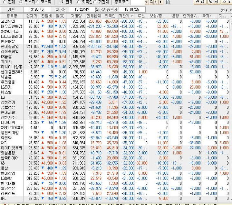Click the search magnifier icon next to 종목코드
The height and width of the screenshot is (205, 232).
click(x=151, y=2)
